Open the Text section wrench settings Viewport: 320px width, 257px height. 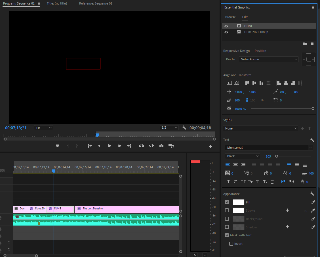point(312,140)
